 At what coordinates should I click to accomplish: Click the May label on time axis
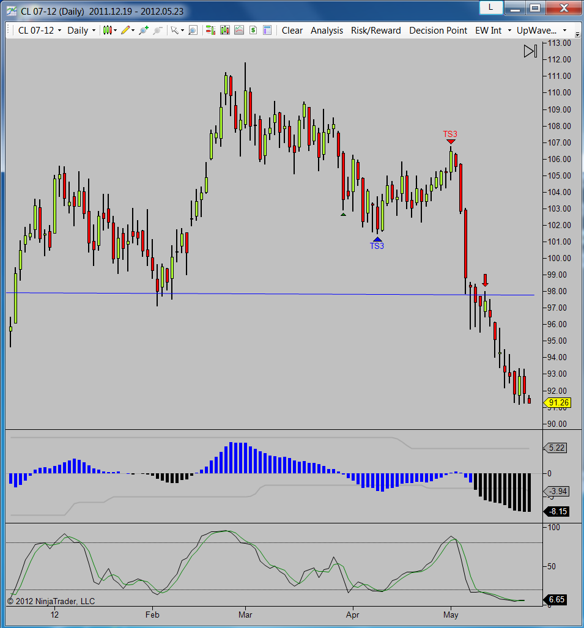click(x=451, y=615)
